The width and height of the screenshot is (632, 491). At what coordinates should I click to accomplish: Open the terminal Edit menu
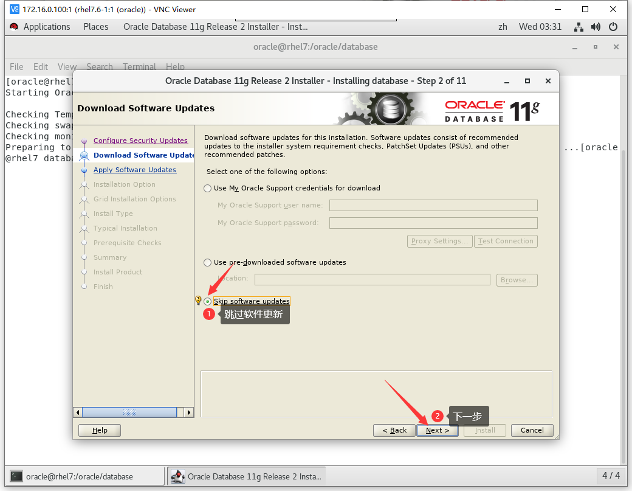[x=40, y=66]
